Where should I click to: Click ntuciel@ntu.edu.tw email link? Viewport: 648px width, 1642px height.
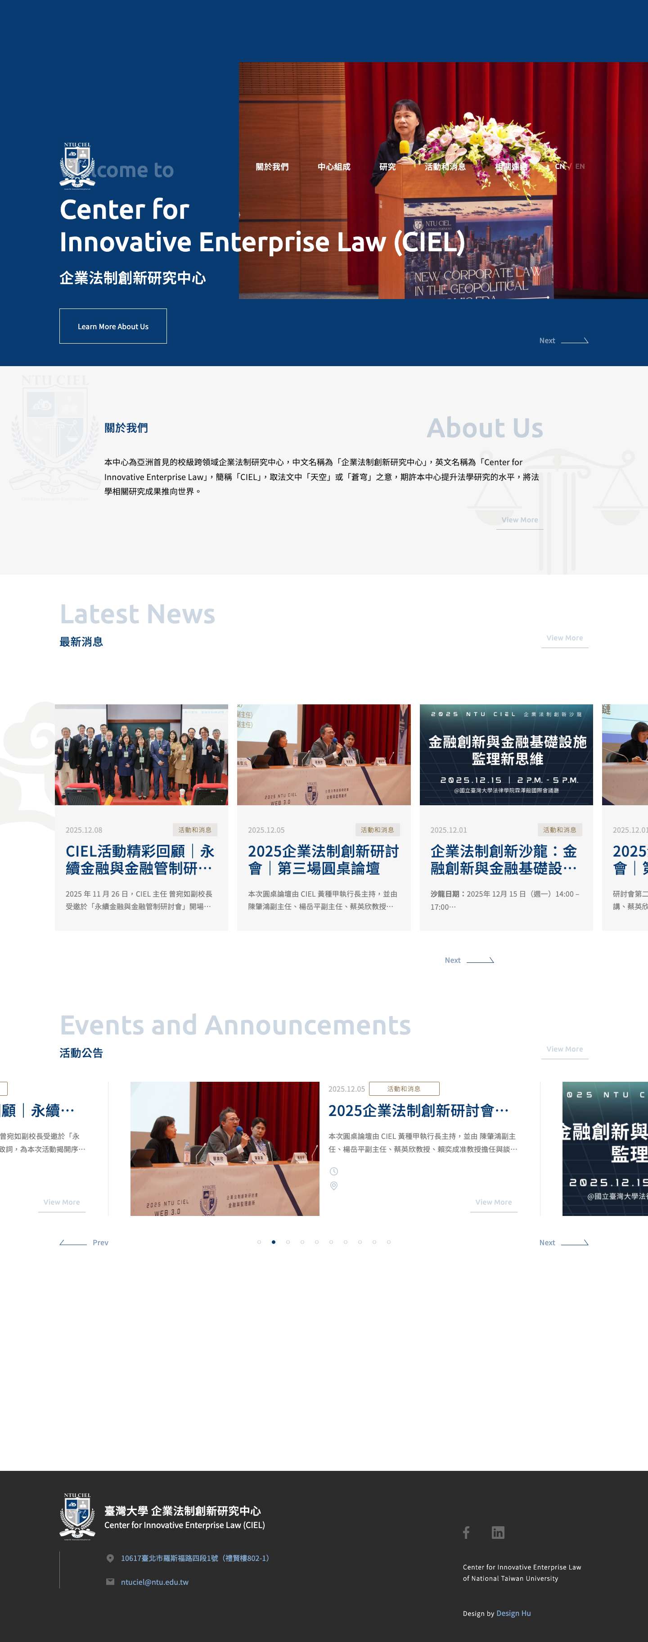pos(155,1582)
